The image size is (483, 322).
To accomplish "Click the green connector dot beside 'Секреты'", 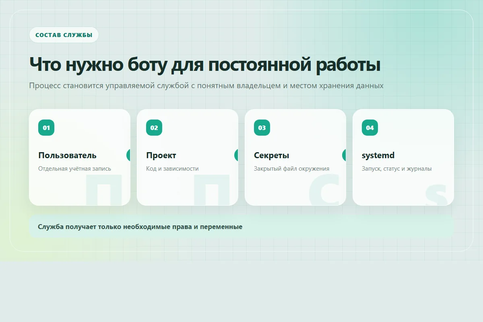I will click(x=344, y=155).
